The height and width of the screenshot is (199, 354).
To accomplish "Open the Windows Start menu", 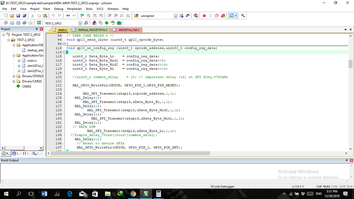I will point(6,194).
